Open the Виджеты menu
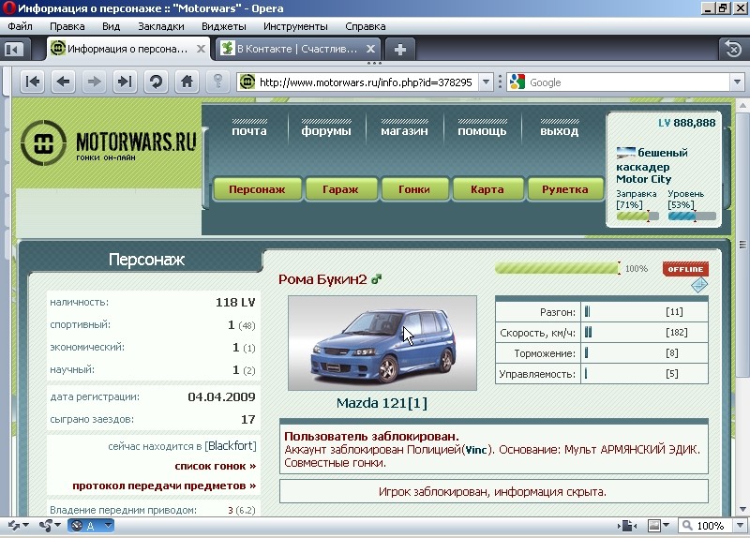The image size is (750, 538). point(223,26)
